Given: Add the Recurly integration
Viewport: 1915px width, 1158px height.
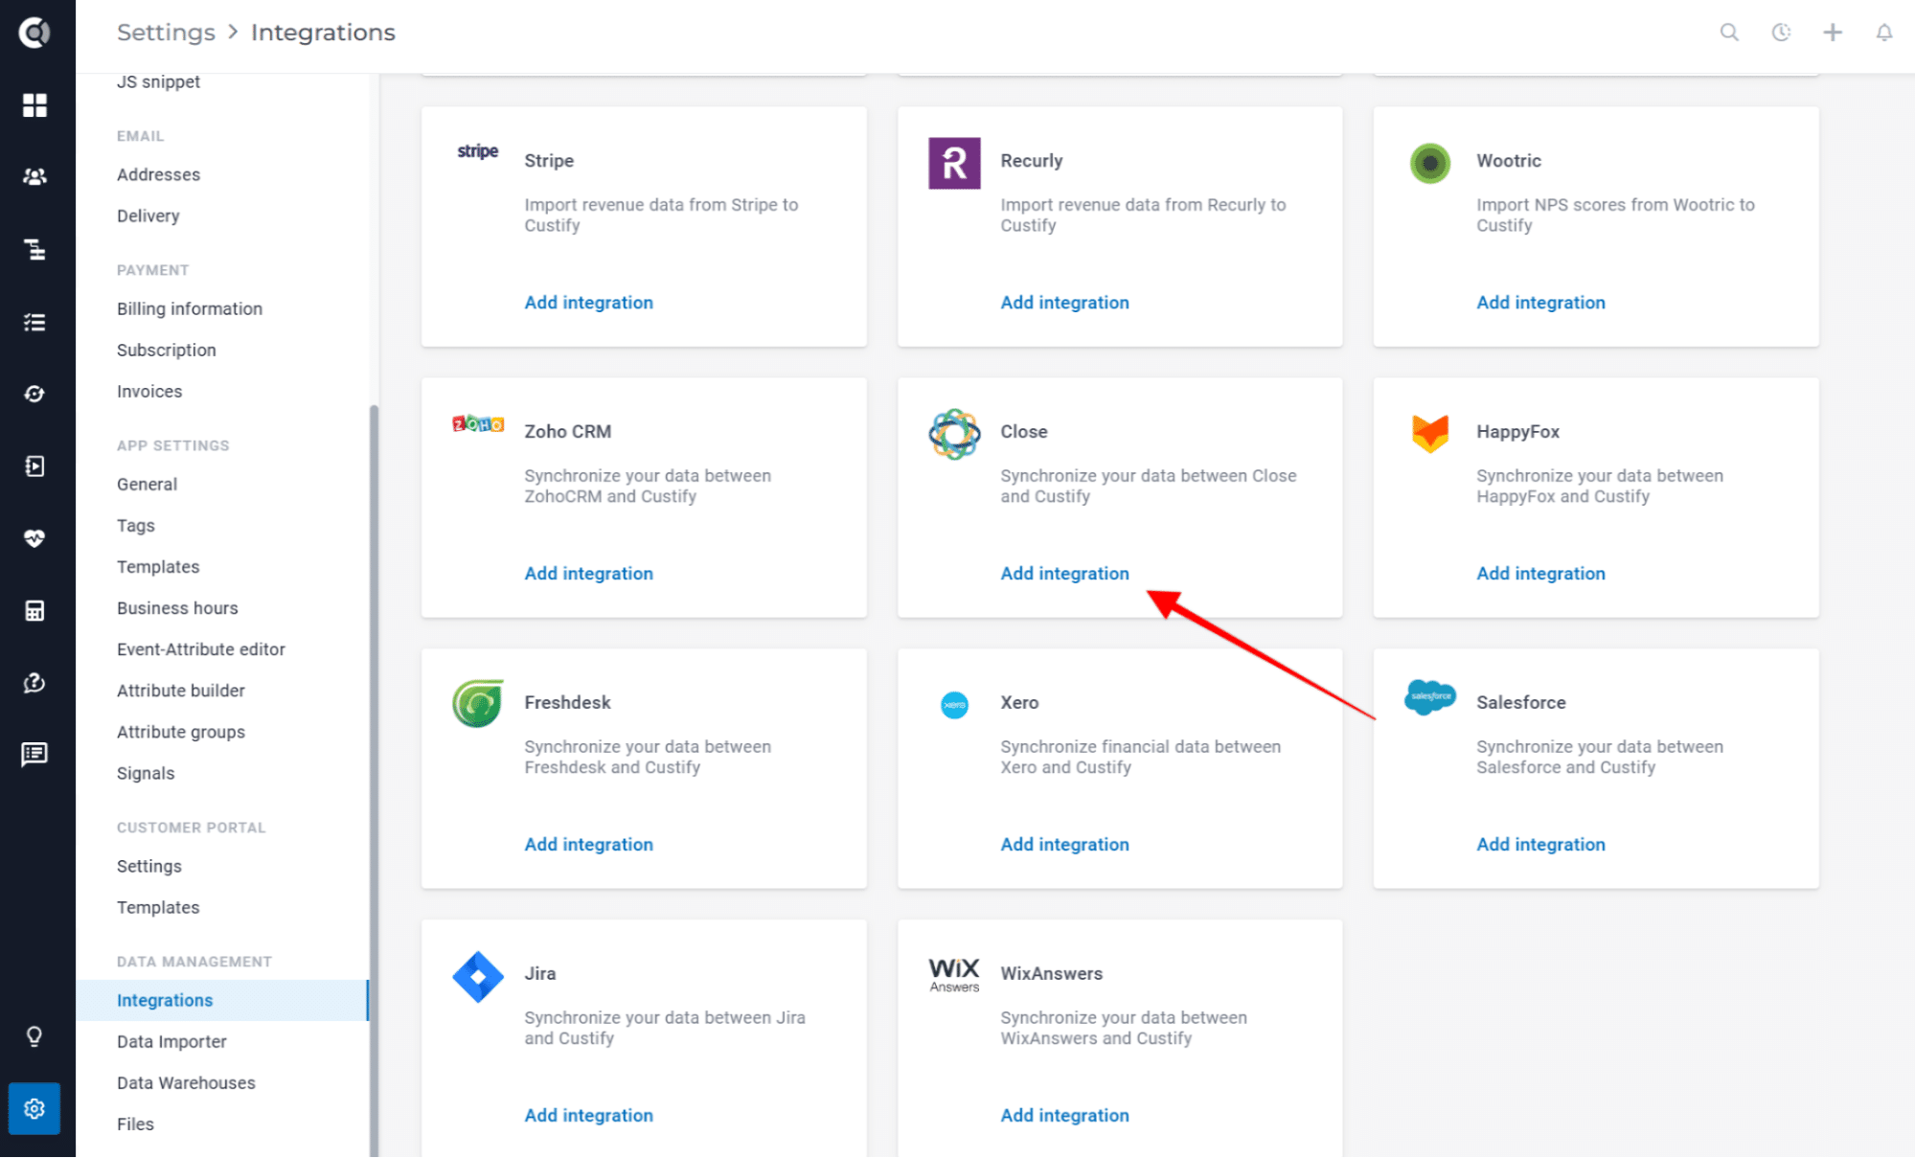Looking at the screenshot, I should 1064,303.
